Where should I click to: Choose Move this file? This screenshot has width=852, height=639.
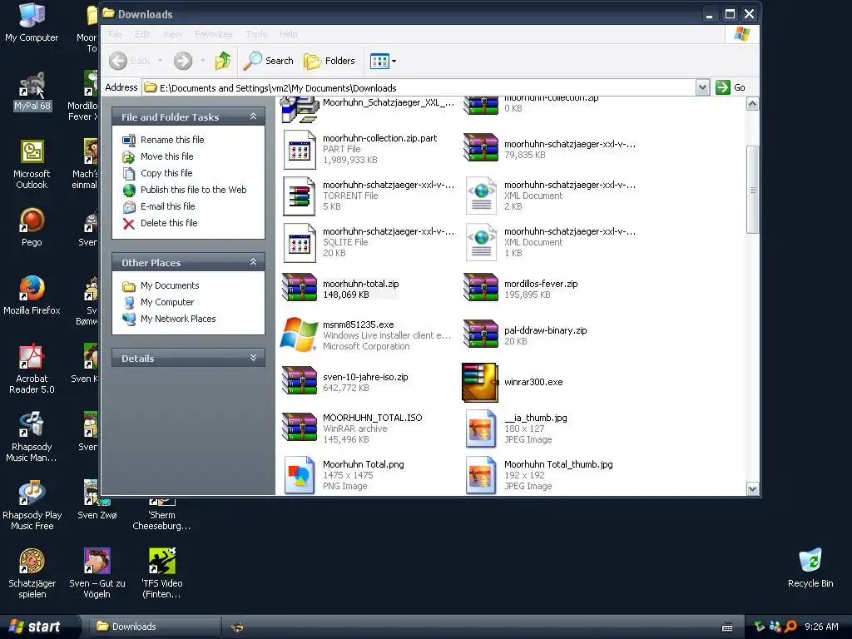166,156
